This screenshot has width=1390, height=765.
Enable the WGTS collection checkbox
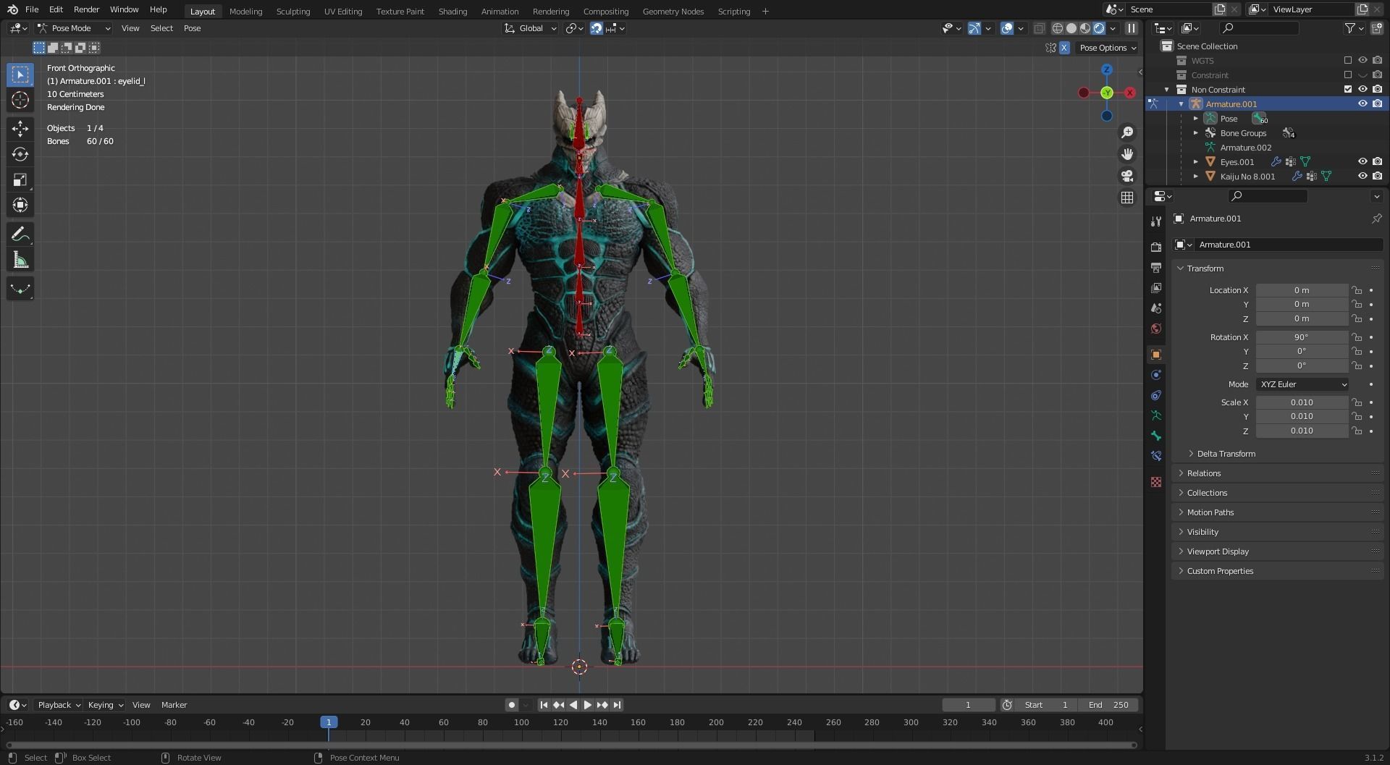point(1348,60)
